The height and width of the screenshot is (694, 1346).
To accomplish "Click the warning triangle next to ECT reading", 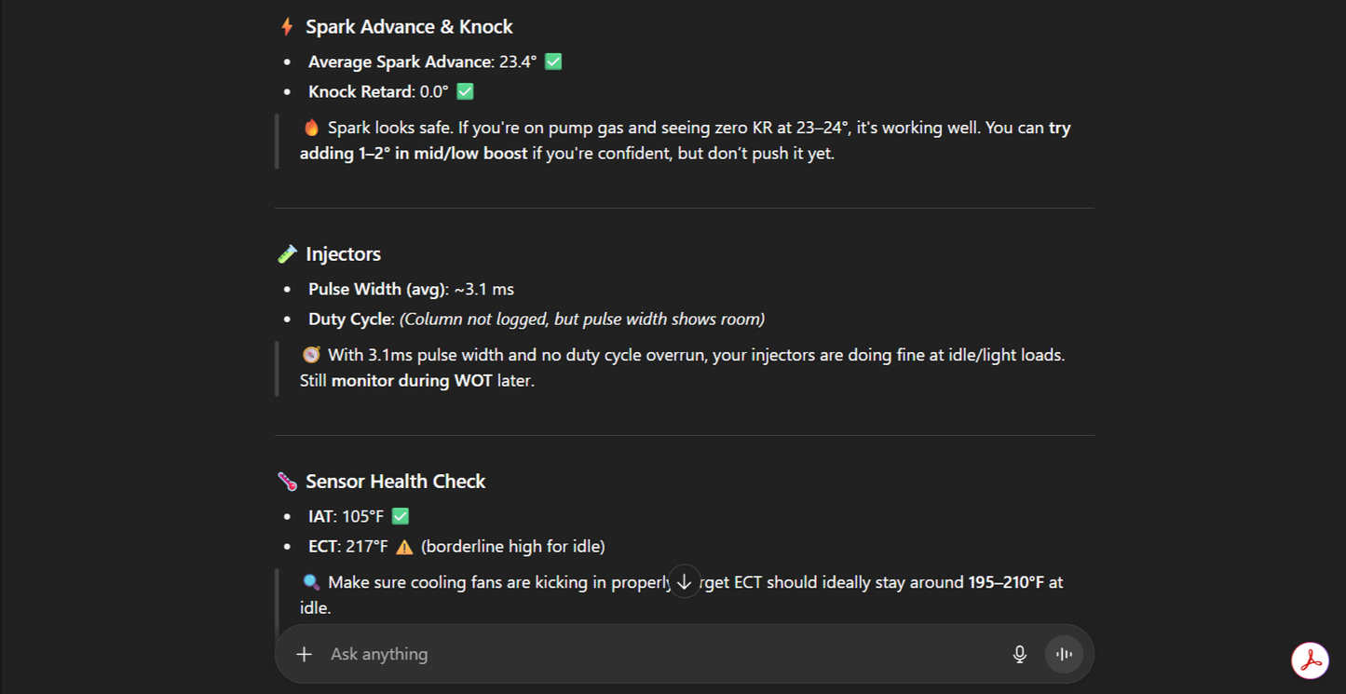I will coord(403,546).
